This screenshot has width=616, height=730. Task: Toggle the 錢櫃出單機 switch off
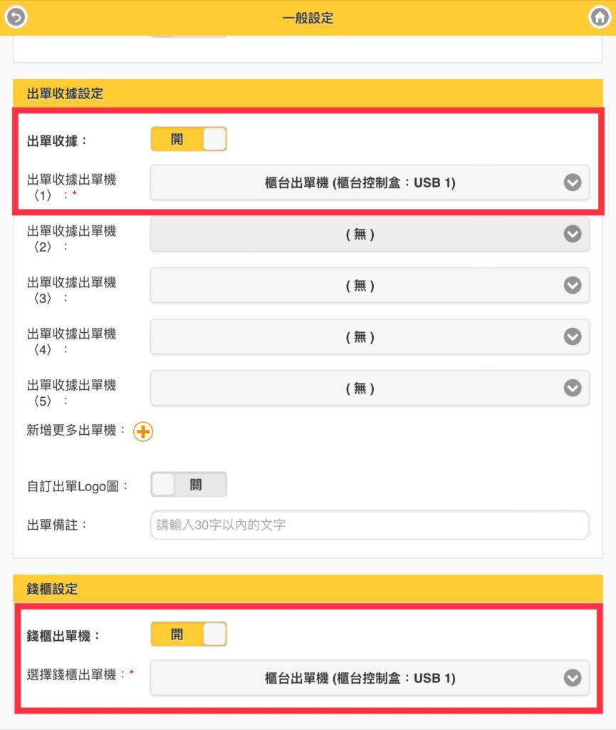click(x=189, y=634)
